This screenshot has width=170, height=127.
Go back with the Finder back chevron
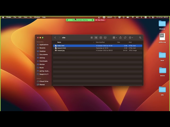point(55,38)
